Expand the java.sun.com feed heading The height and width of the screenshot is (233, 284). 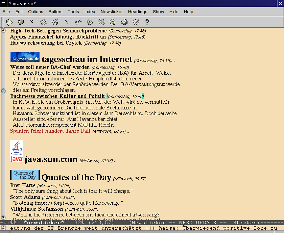[51, 159]
